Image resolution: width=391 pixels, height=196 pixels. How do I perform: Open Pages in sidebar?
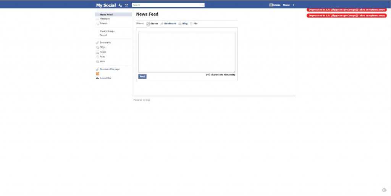point(103,52)
